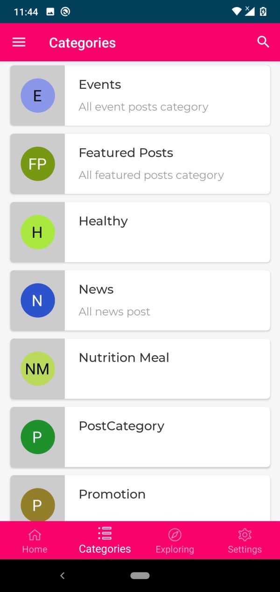Select the Nutrition Meal category
Image resolution: width=280 pixels, height=592 pixels.
167,369
